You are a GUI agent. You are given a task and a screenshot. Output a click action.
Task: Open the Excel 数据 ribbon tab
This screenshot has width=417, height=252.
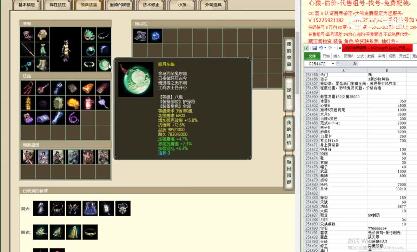pyautogui.click(x=371, y=56)
